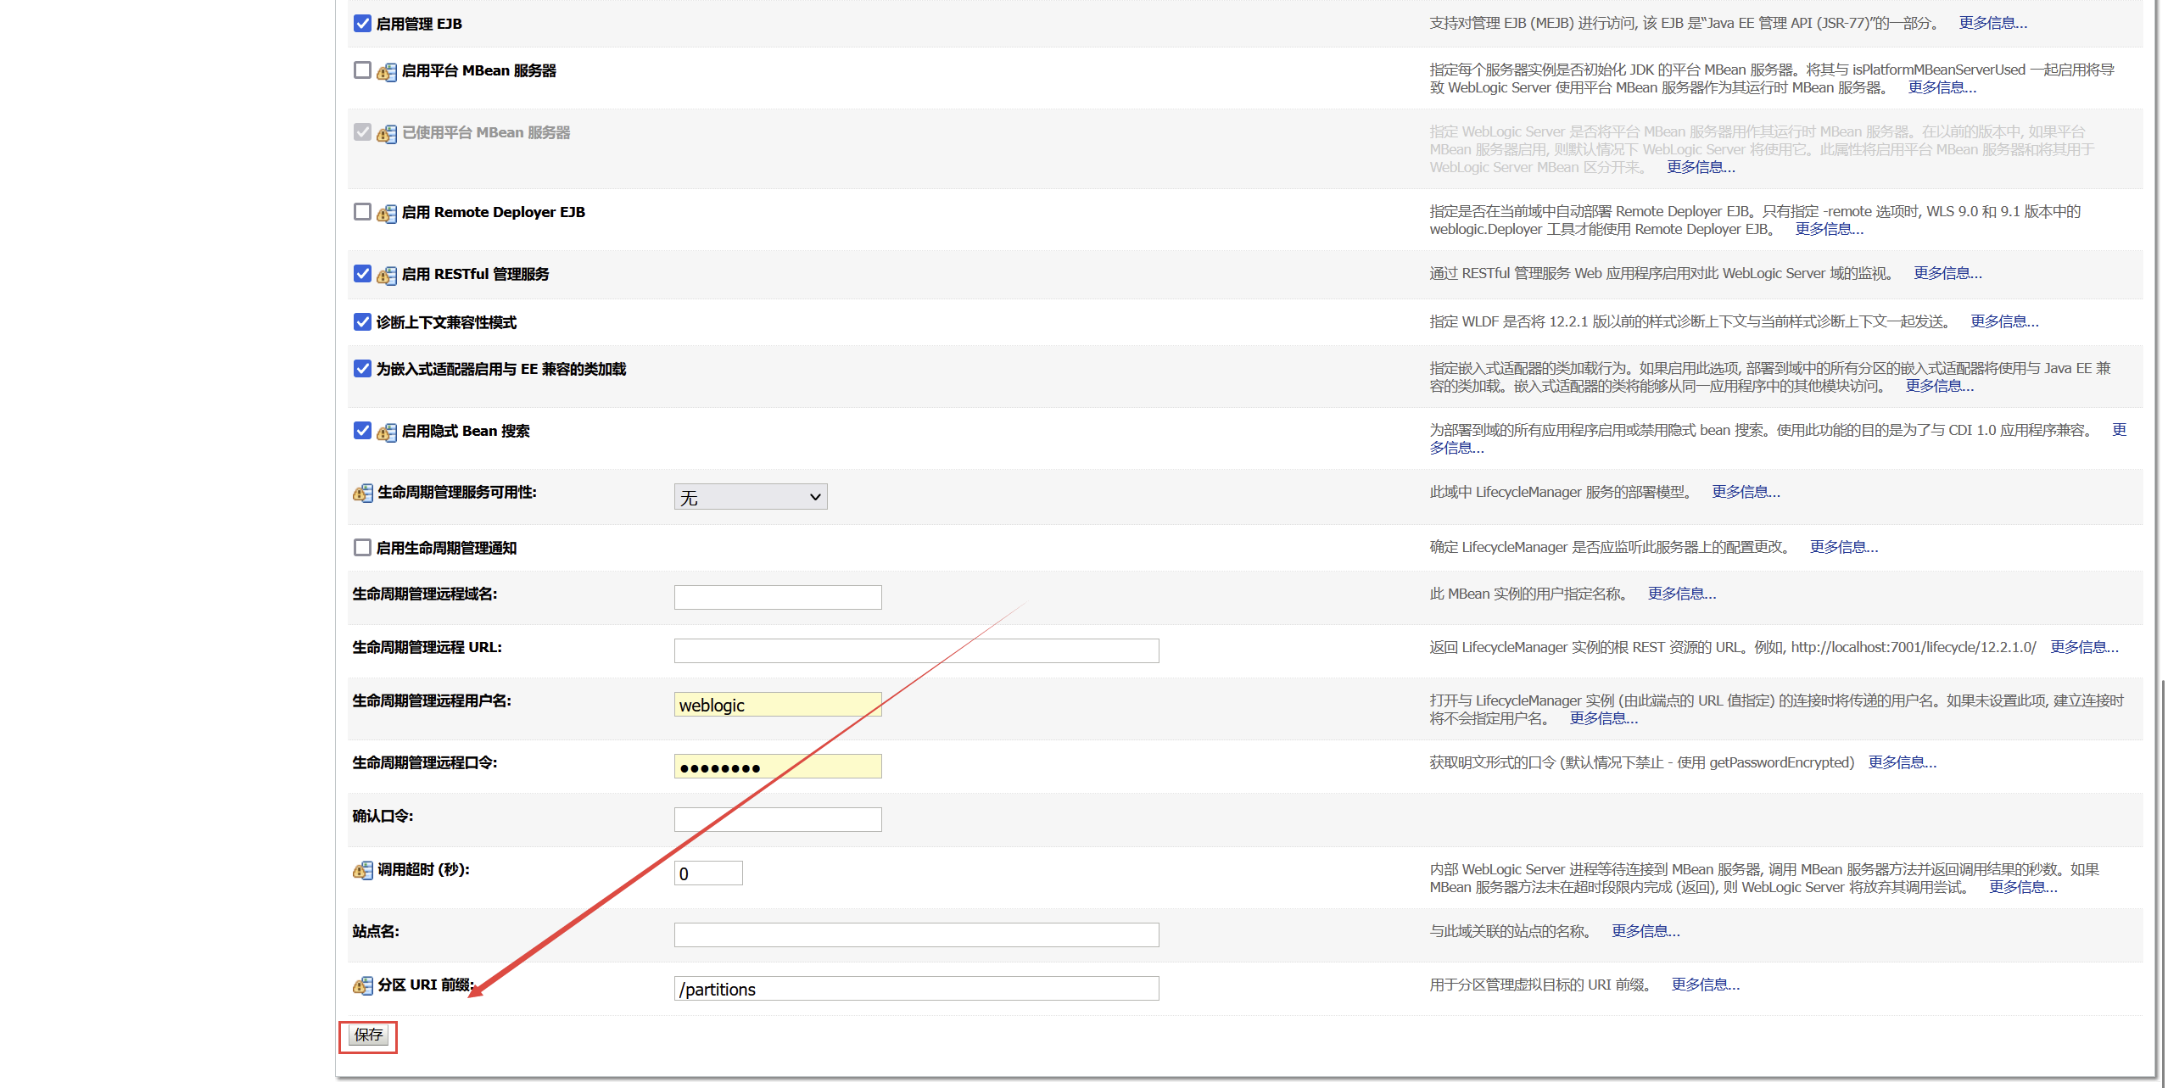Check 启用 Remote Deployer EJB option
Screen dimensions: 2168x1088
click(x=362, y=211)
